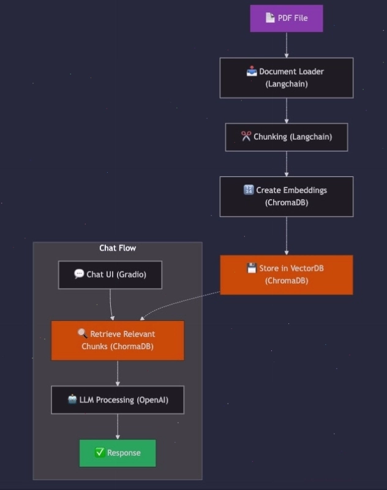This screenshot has width=387, height=490.
Task: Select the purple PDF File node
Action: pos(287,18)
